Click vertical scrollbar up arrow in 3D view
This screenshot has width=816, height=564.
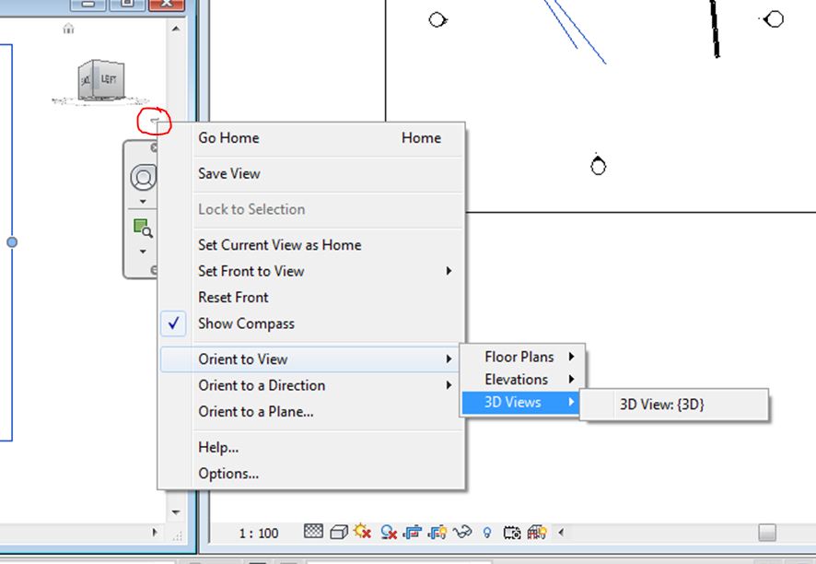pyautogui.click(x=176, y=29)
